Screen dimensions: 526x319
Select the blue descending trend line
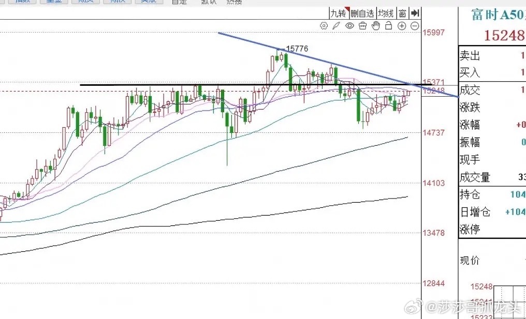[338, 65]
